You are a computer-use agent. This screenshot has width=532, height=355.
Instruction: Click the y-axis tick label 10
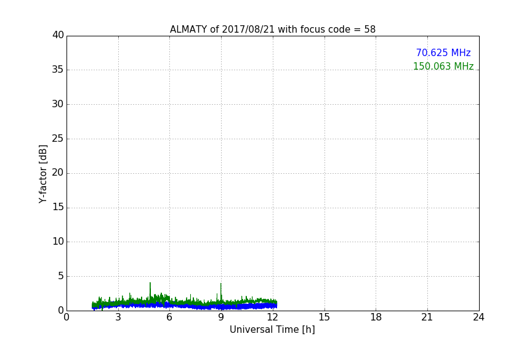[x=58, y=242]
